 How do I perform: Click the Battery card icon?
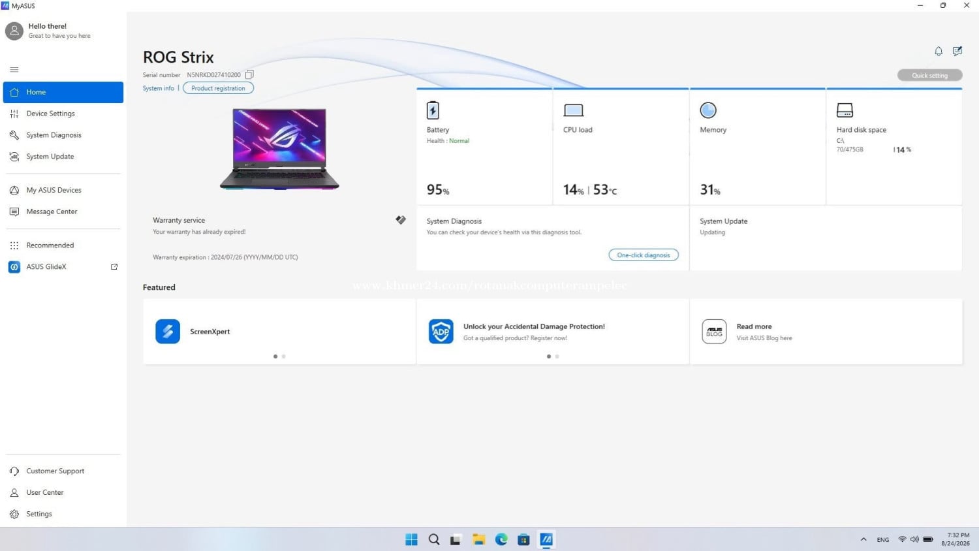click(x=433, y=110)
